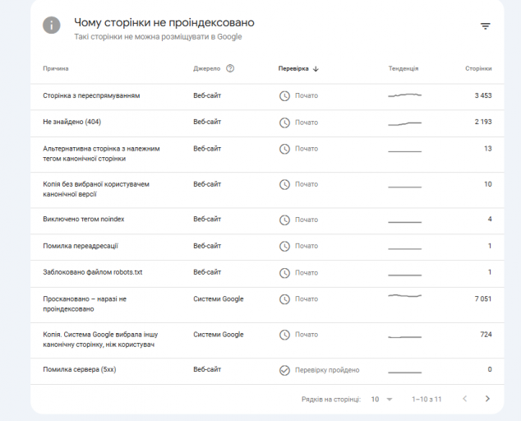Sort by Причина column header
The image size is (521, 421).
[56, 68]
